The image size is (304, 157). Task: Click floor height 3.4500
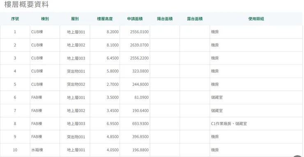(x=113, y=110)
